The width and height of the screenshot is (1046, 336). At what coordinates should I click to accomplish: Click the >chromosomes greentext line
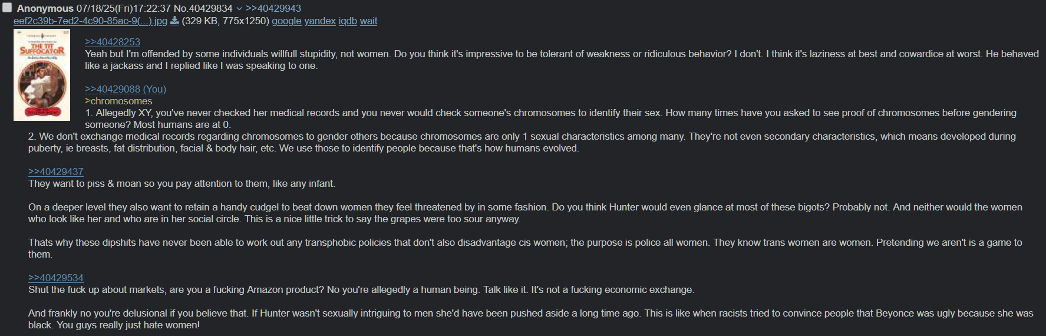(118, 101)
